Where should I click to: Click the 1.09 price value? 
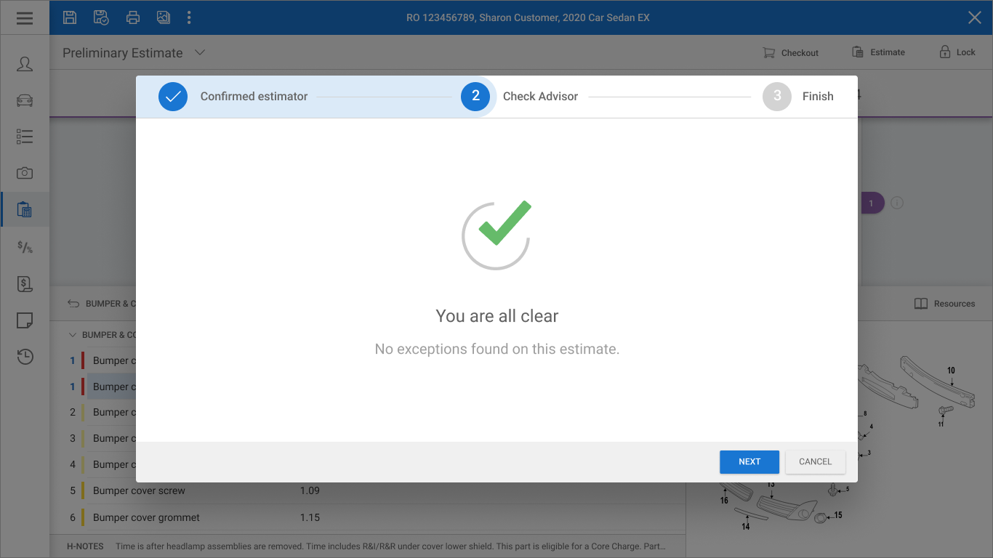coord(310,490)
